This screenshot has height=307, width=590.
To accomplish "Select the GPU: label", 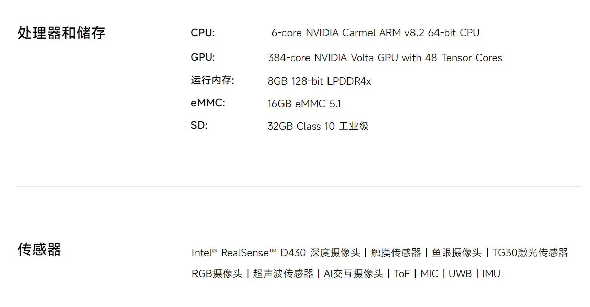I will (203, 58).
